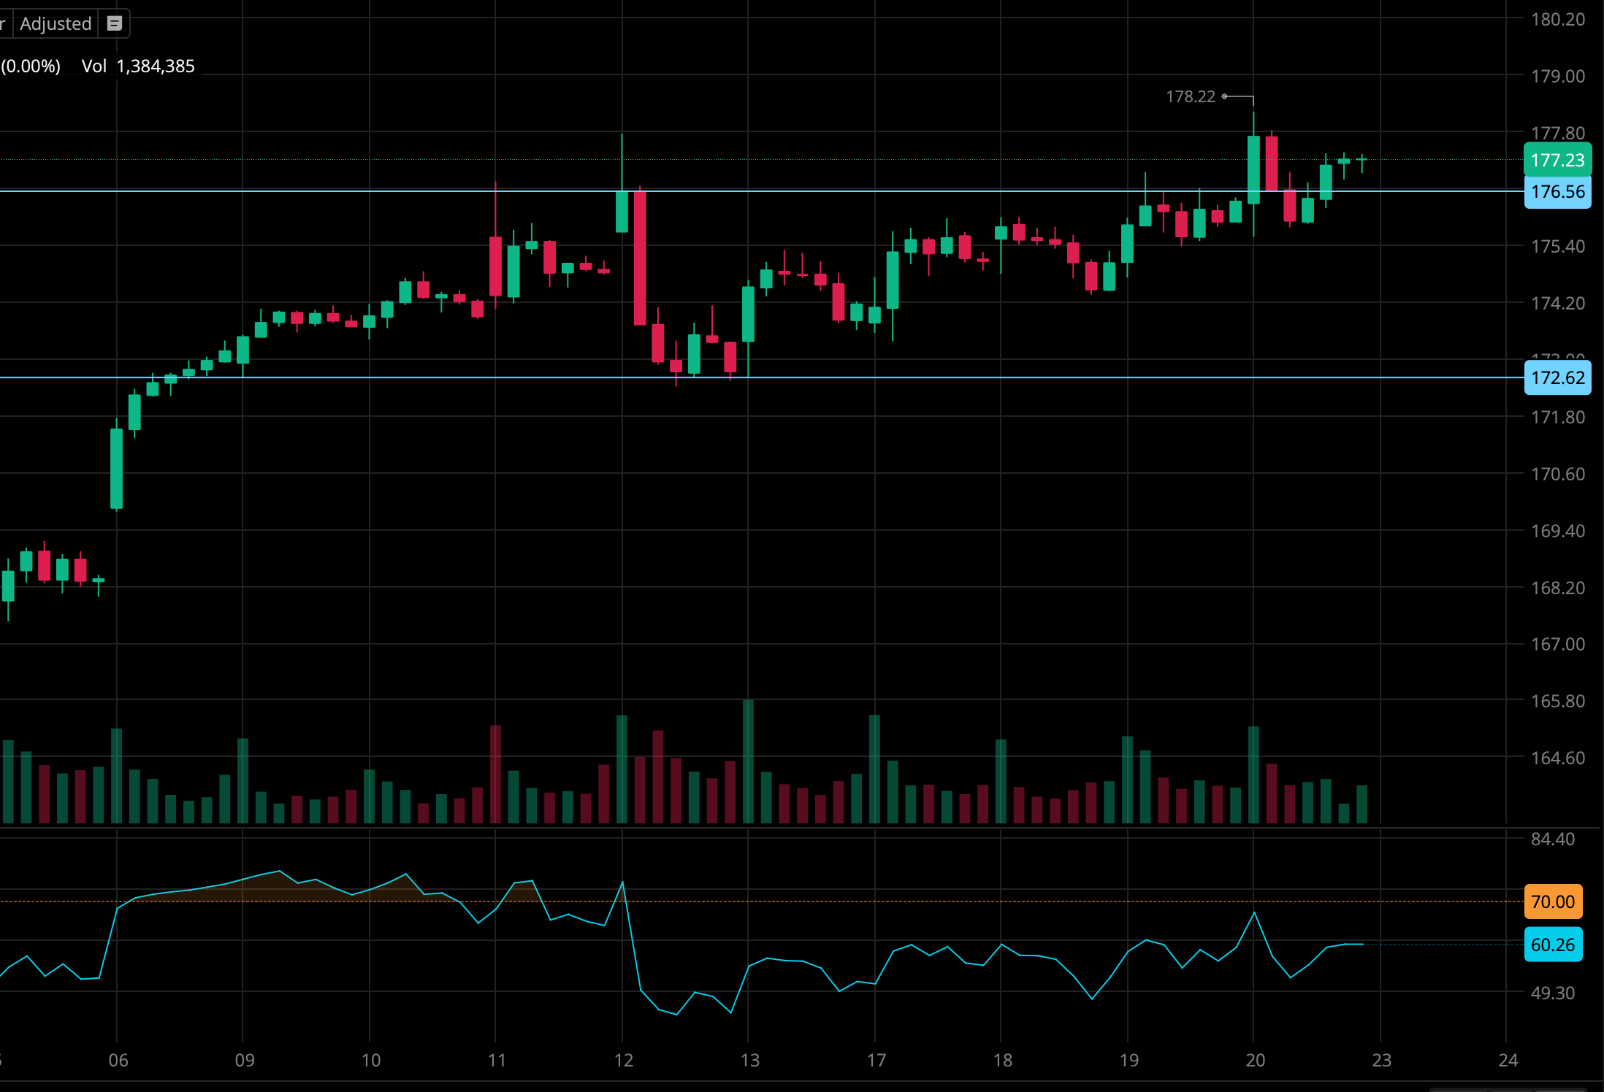The image size is (1604, 1092).
Task: Click the 178.22 high price marker
Action: click(1191, 96)
